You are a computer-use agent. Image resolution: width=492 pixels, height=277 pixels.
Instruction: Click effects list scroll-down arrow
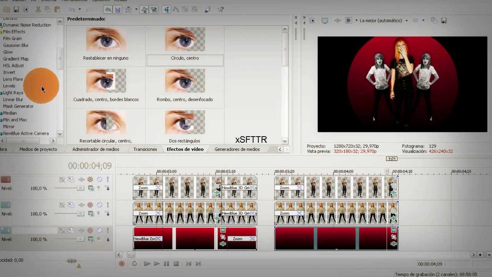tap(60, 133)
